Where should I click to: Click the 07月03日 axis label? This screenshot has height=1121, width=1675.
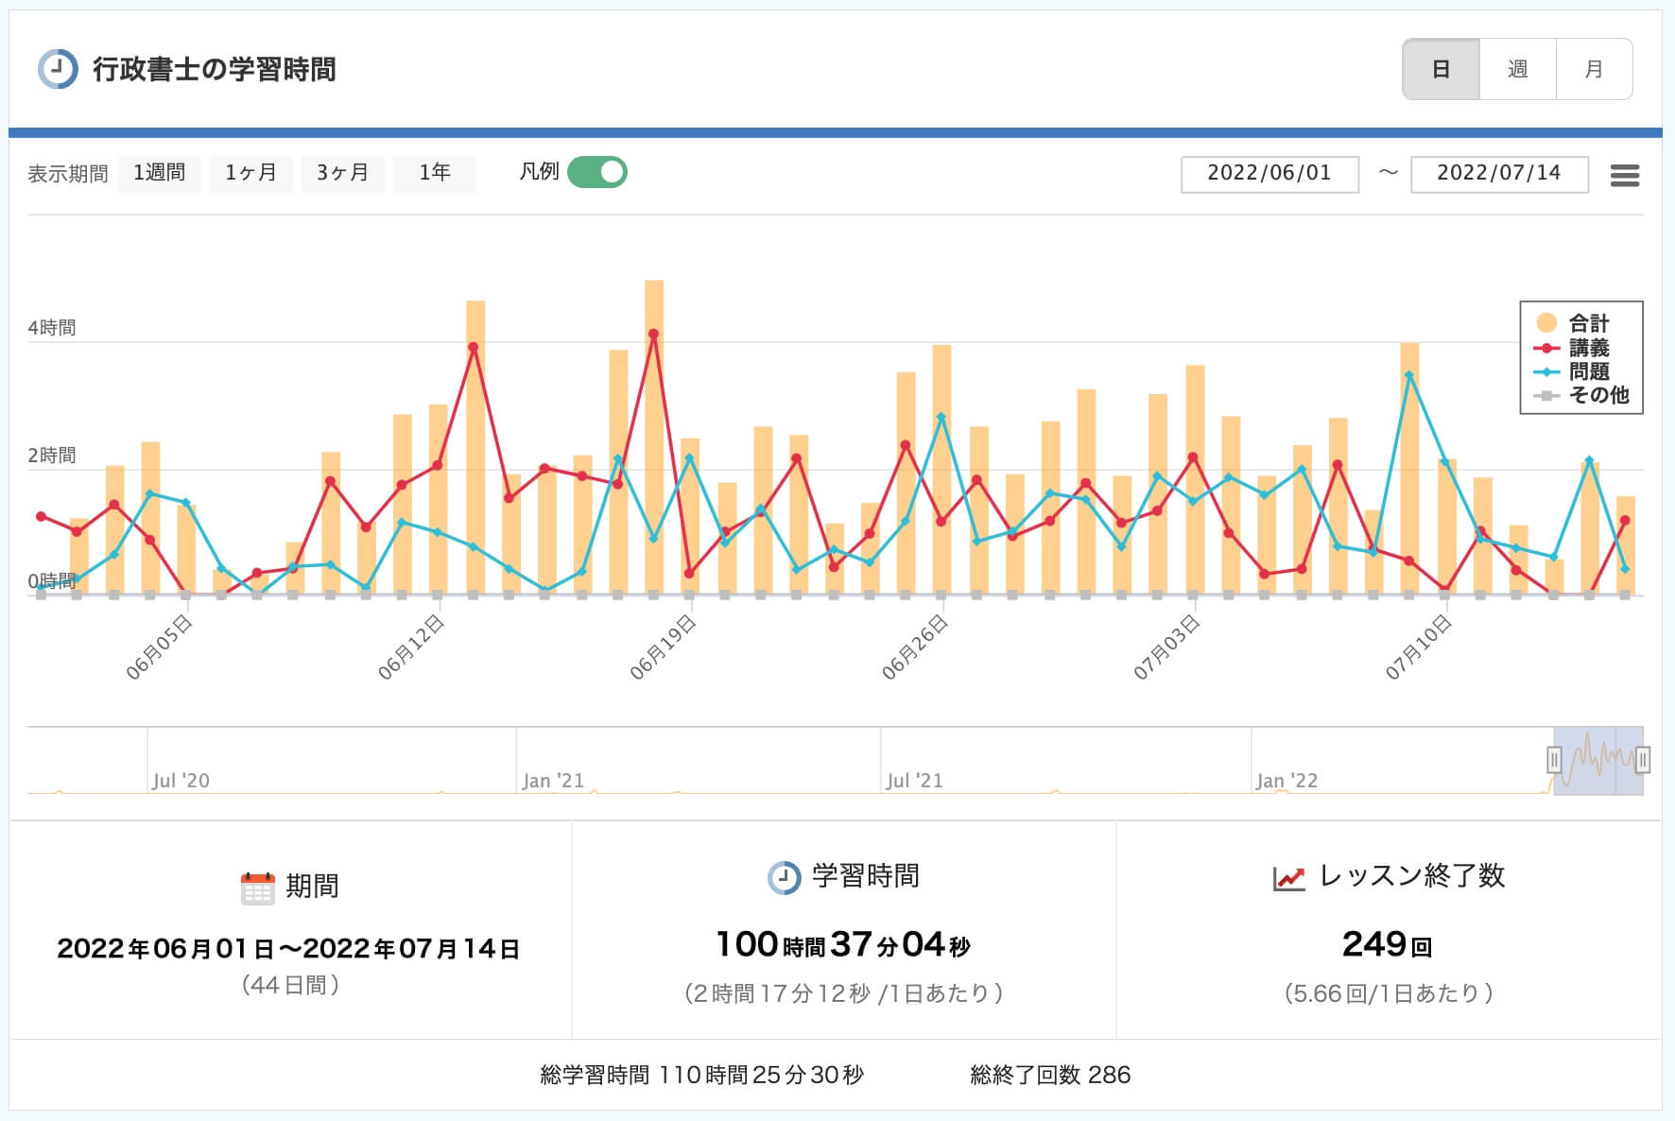(1166, 647)
